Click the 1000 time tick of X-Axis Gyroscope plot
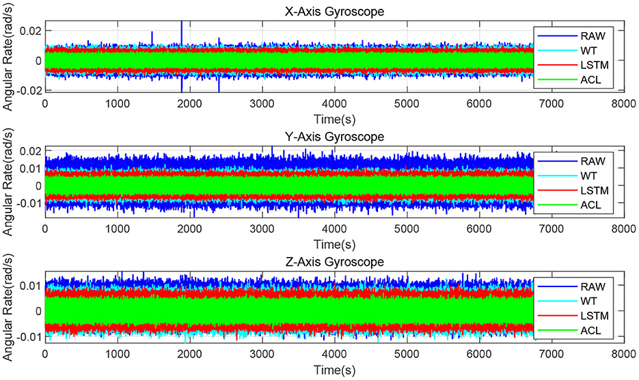 point(118,104)
